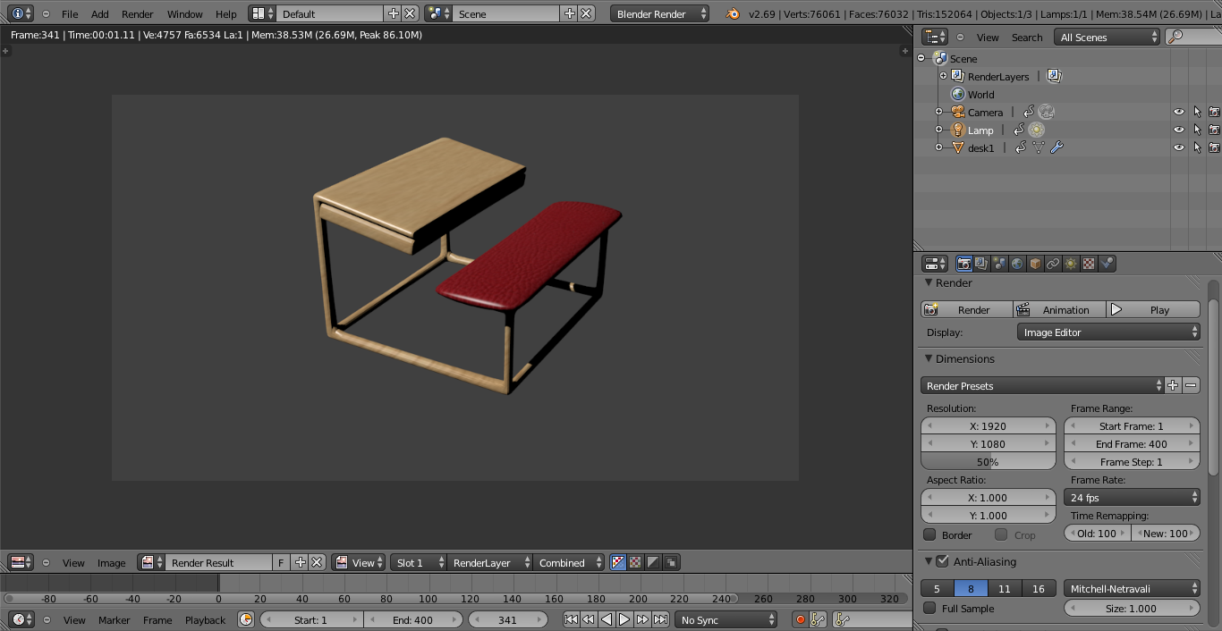Set anti-aliasing samples to 5
This screenshot has width=1222, height=631.
[937, 588]
